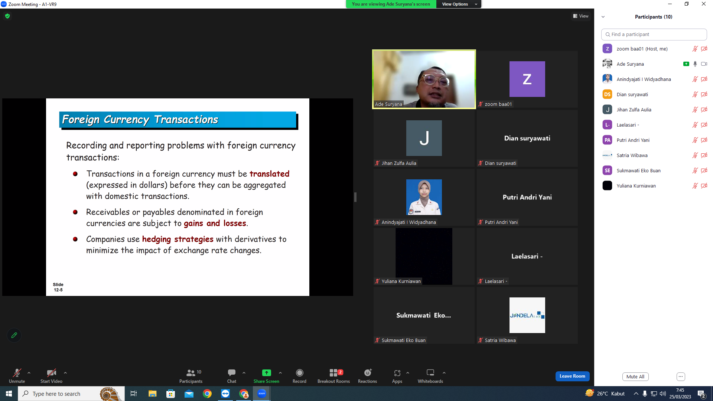Viewport: 713px width, 401px height.
Task: Collapse the Participants panel chevron
Action: click(603, 17)
